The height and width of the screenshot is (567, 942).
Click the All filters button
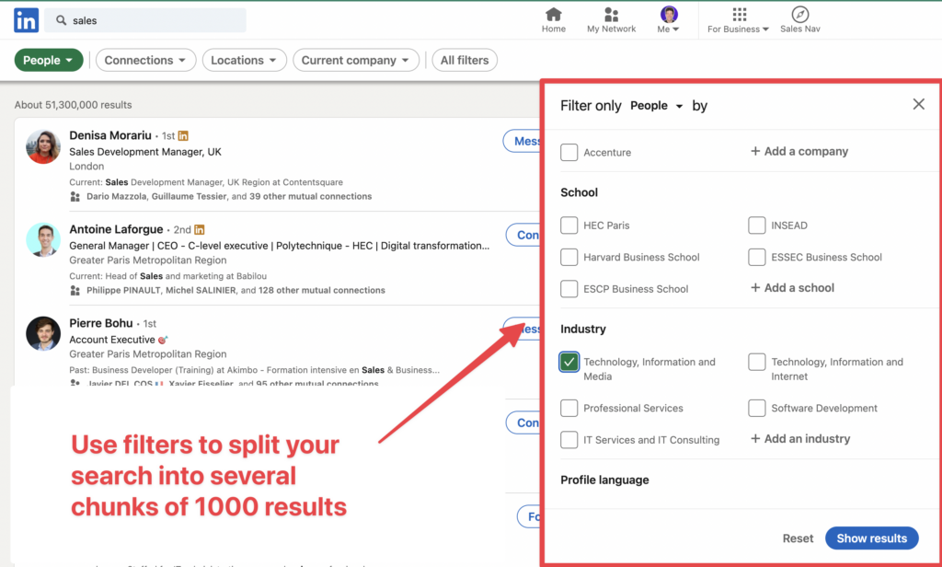coord(465,60)
